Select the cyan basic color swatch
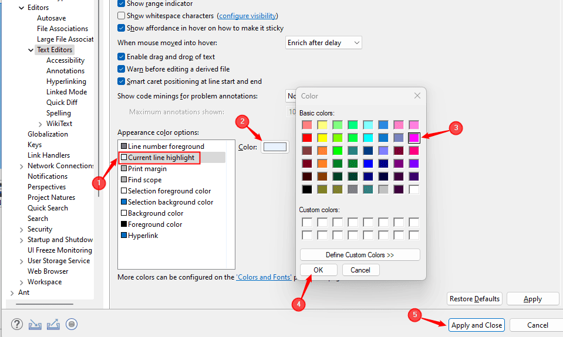The height and width of the screenshot is (337, 563). [368, 138]
